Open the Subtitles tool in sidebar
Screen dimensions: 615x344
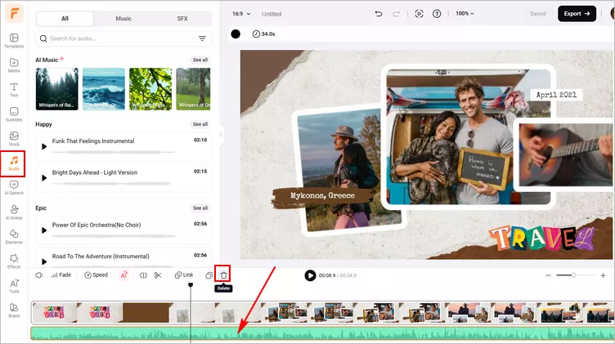pos(14,114)
